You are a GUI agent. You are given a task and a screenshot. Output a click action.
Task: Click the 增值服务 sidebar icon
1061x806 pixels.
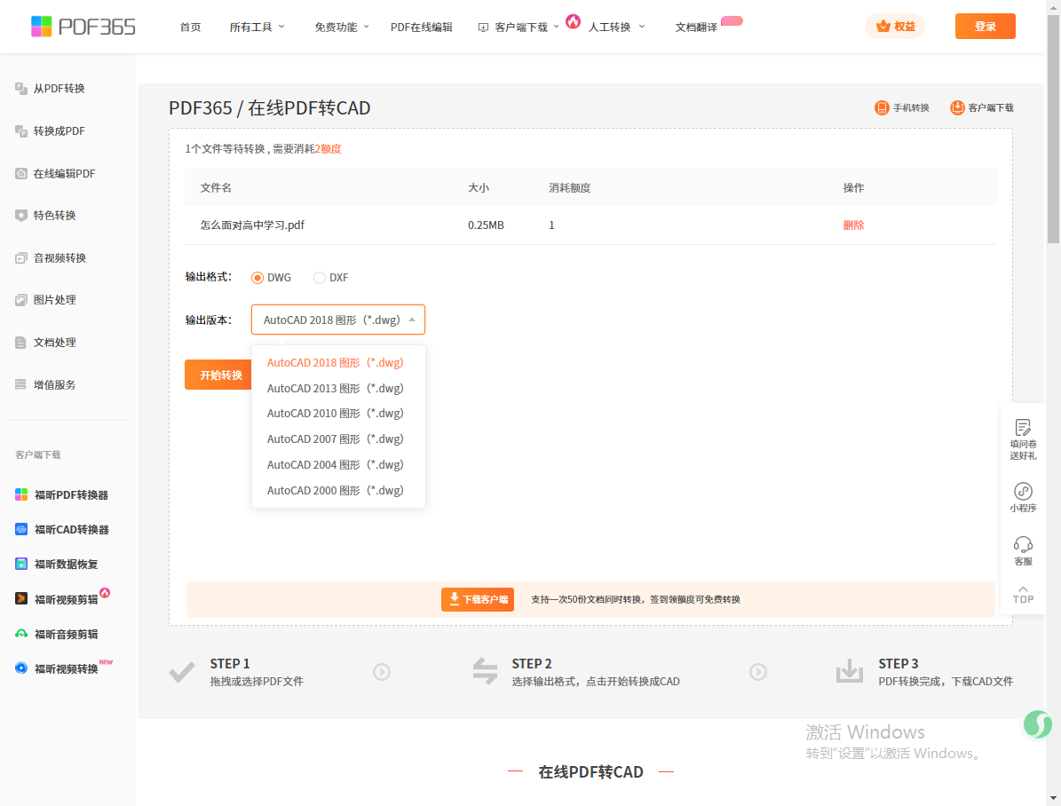(x=21, y=384)
